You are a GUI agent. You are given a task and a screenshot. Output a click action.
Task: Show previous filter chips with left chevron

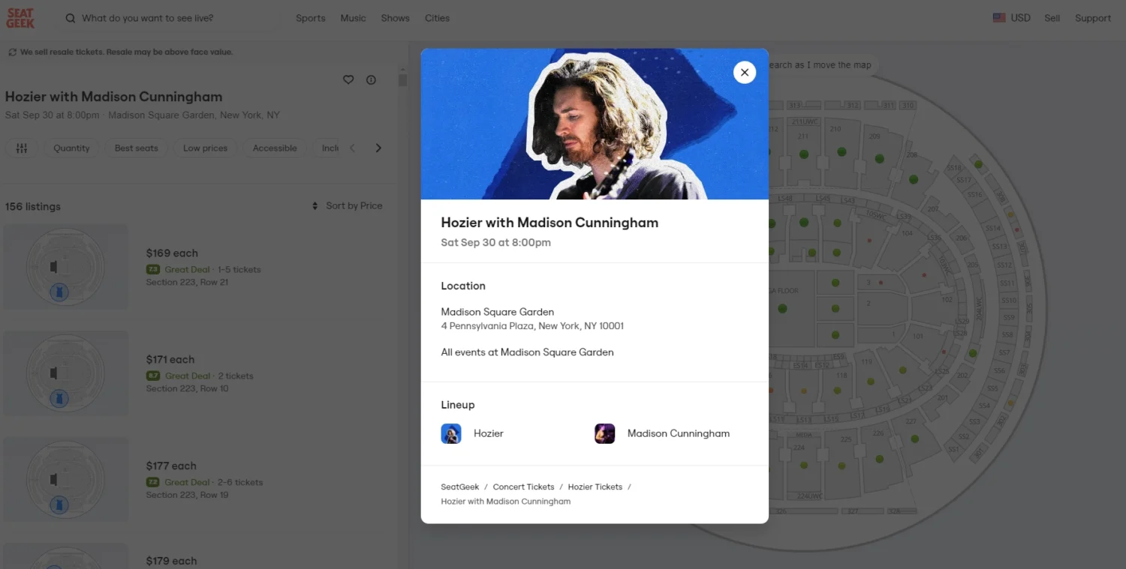pos(352,148)
